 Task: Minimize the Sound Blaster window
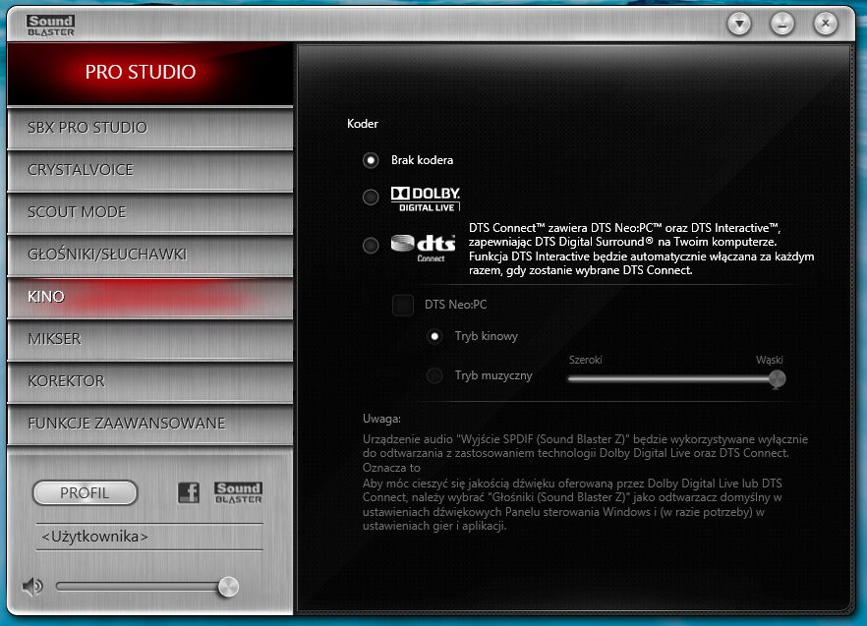782,24
